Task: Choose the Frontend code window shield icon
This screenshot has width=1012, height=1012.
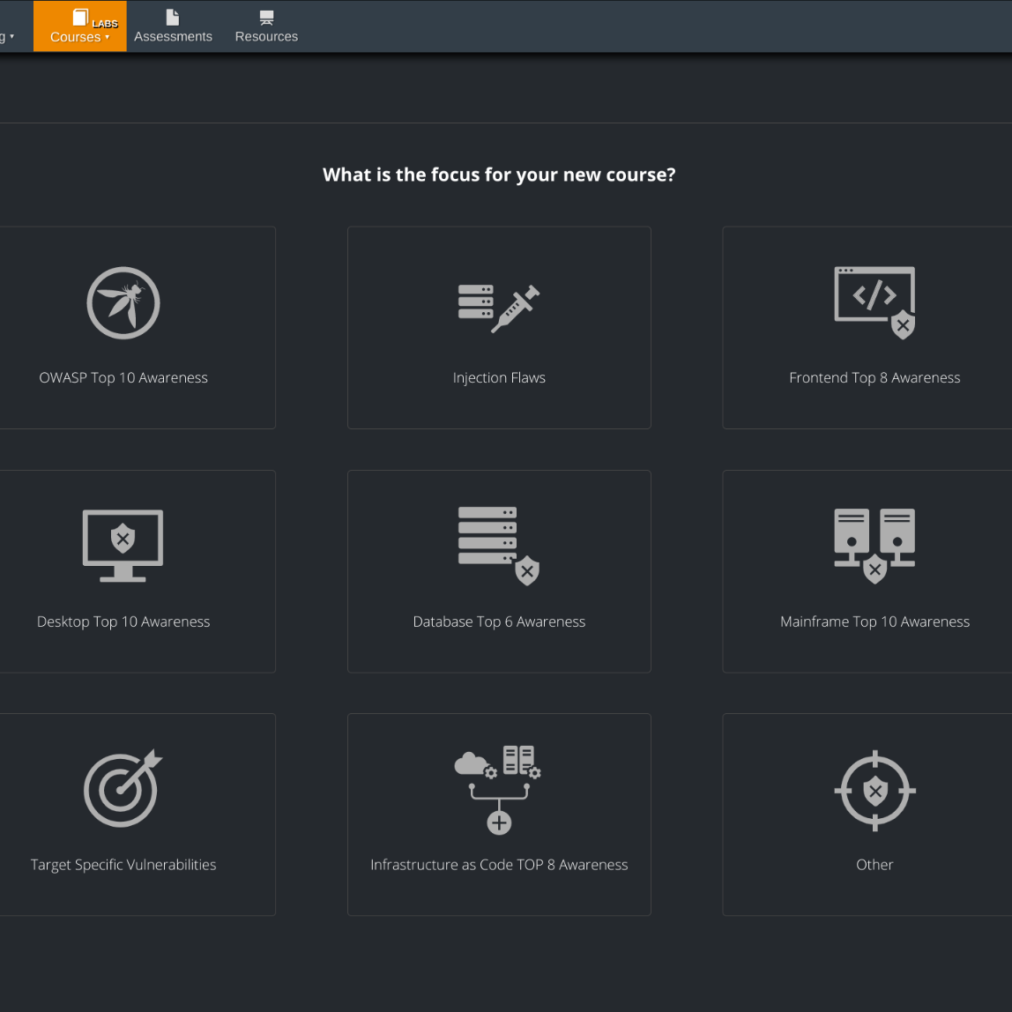Action: coord(874,302)
